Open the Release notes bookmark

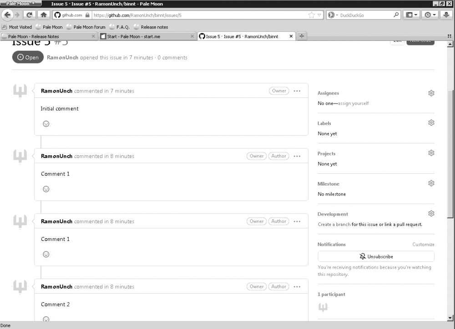coord(151,27)
